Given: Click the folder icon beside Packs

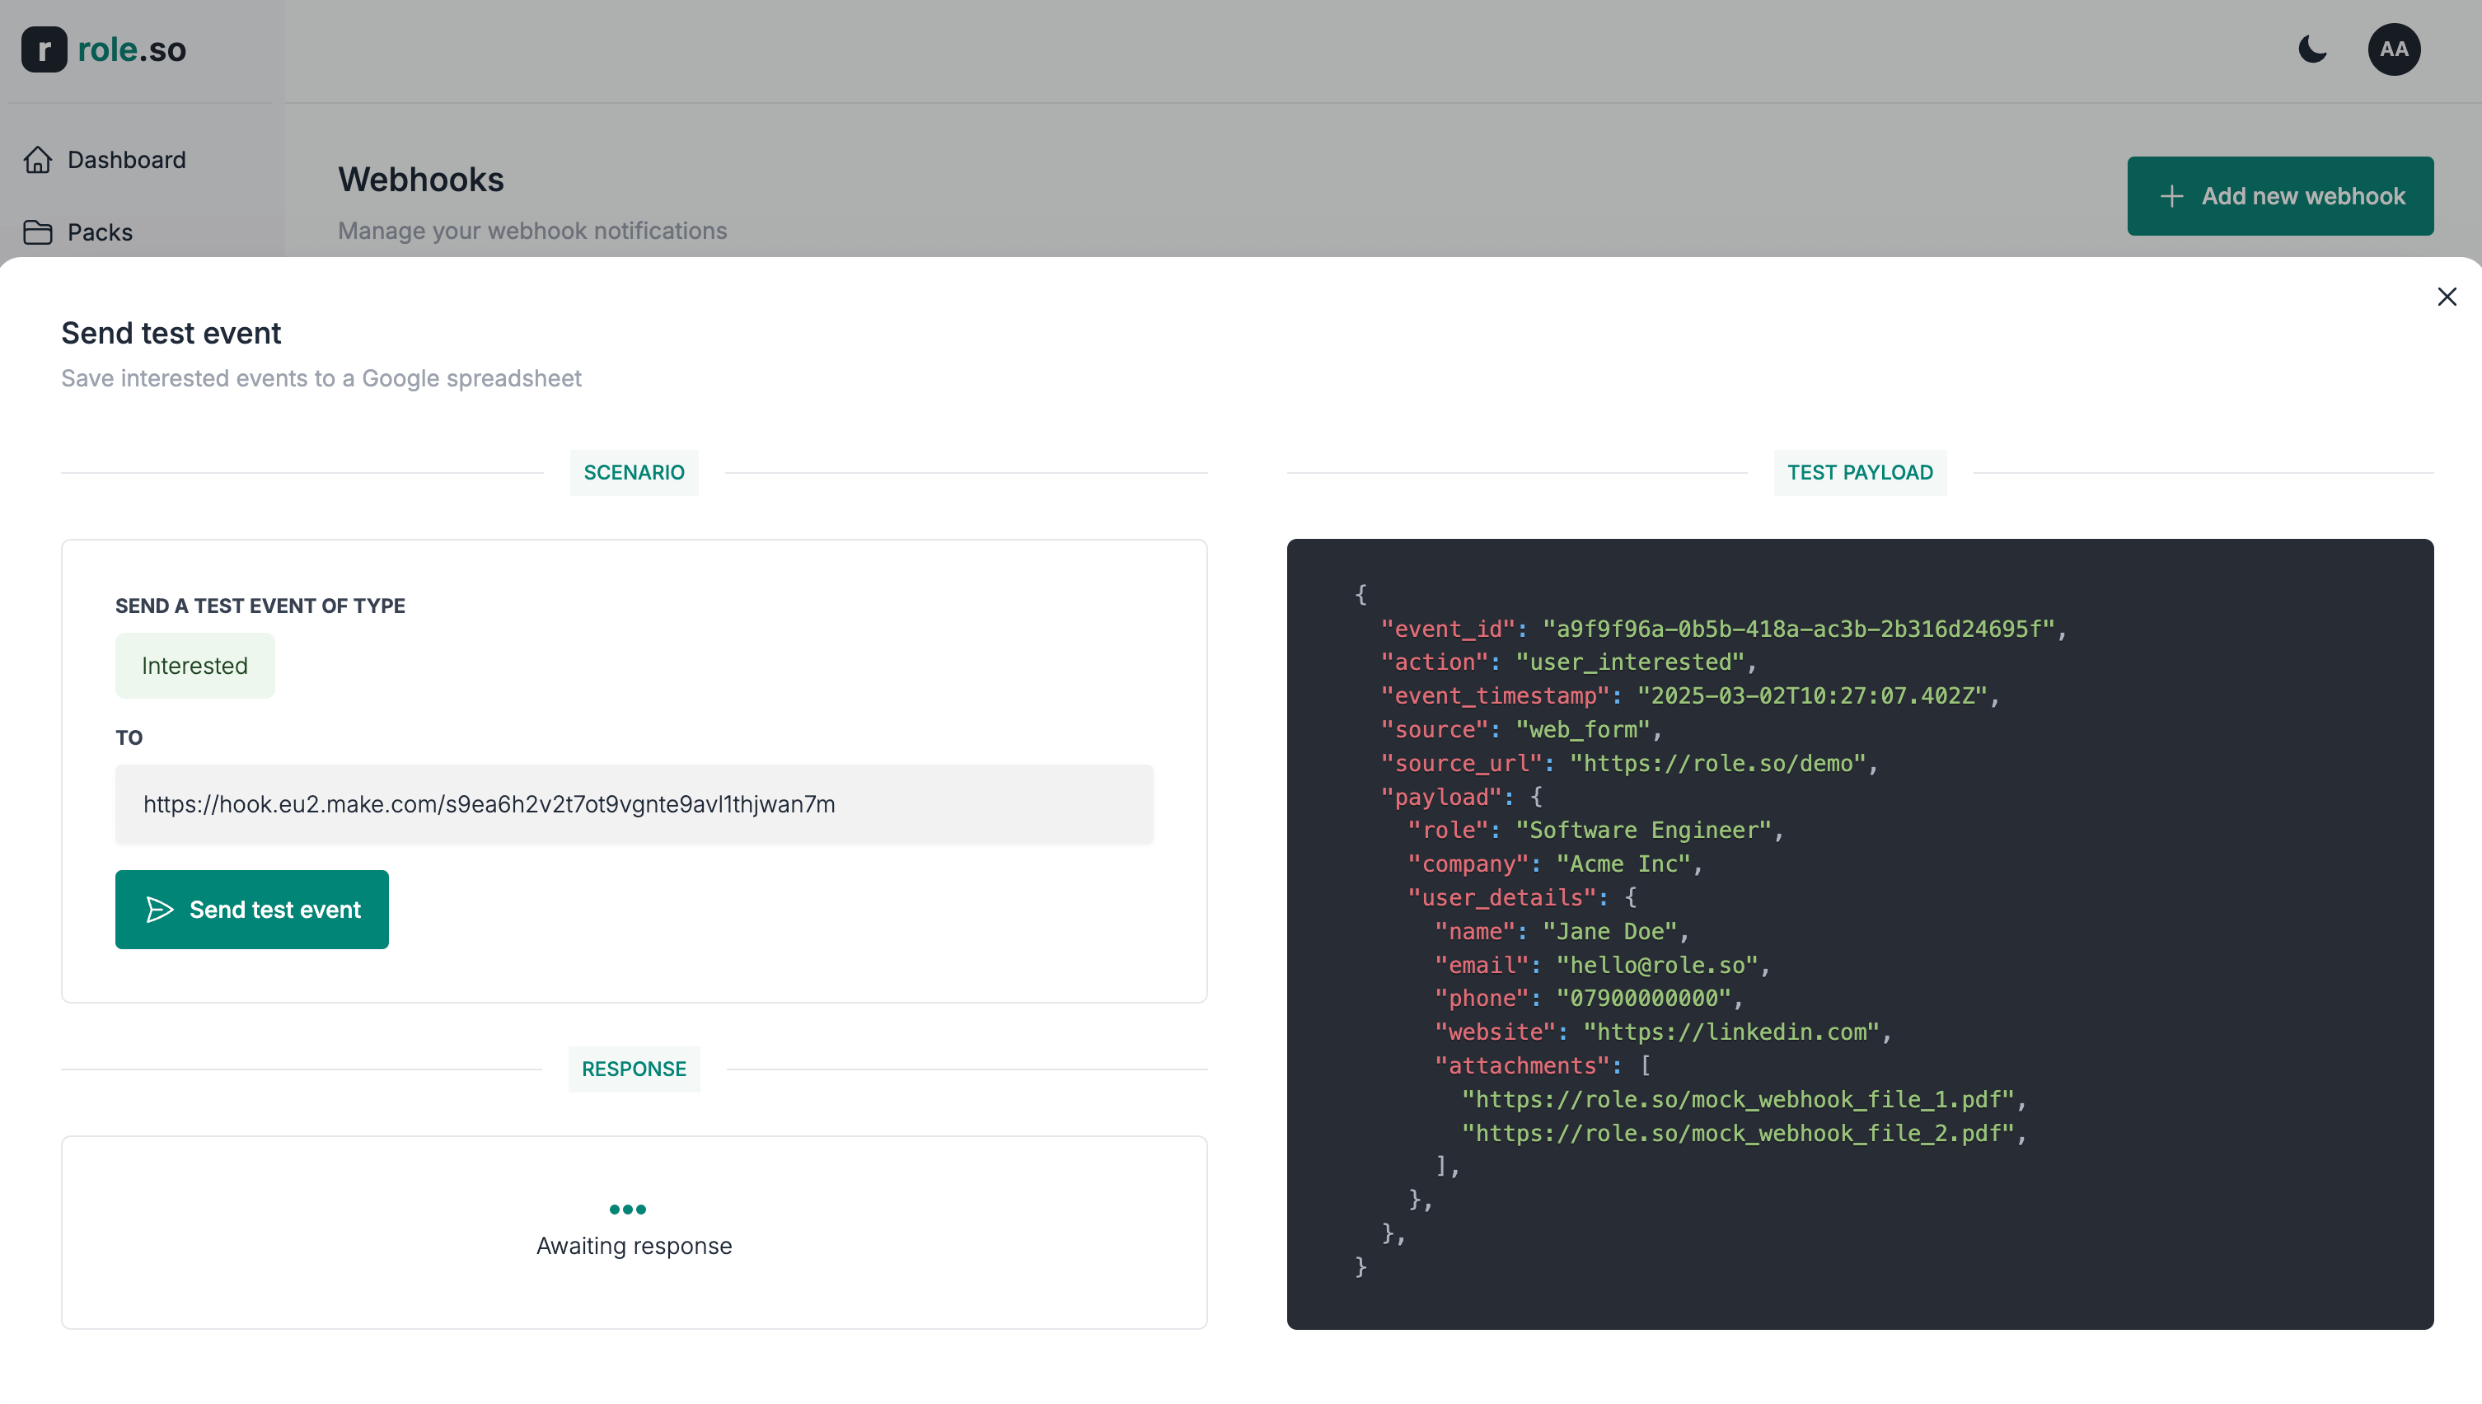Looking at the screenshot, I should pyautogui.click(x=38, y=232).
